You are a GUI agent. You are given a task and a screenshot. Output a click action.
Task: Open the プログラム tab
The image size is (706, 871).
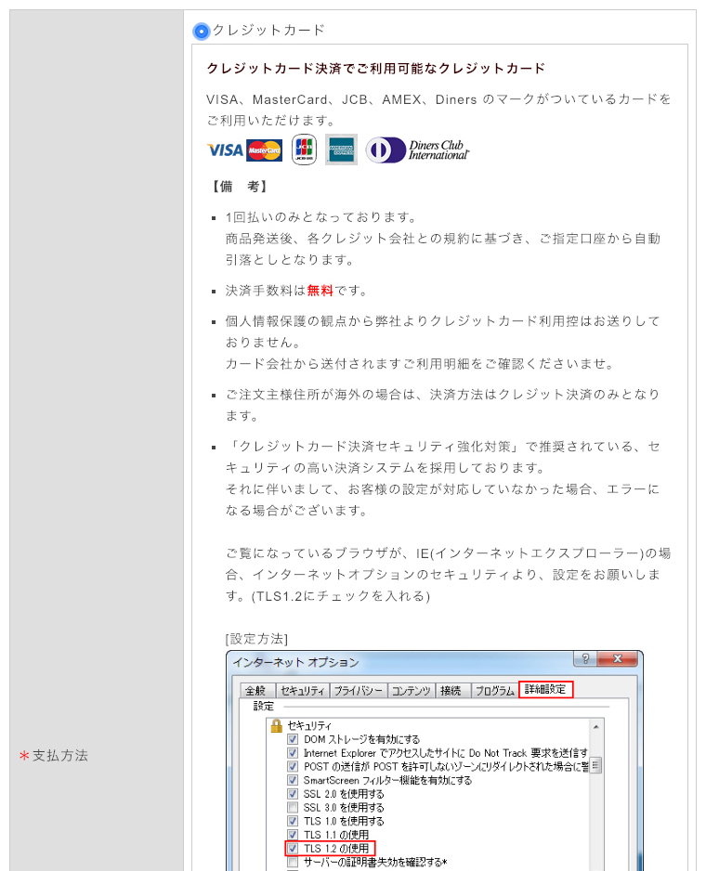(x=494, y=691)
